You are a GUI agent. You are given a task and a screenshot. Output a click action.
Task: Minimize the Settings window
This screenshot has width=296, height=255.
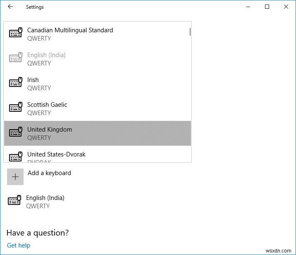[248, 7]
